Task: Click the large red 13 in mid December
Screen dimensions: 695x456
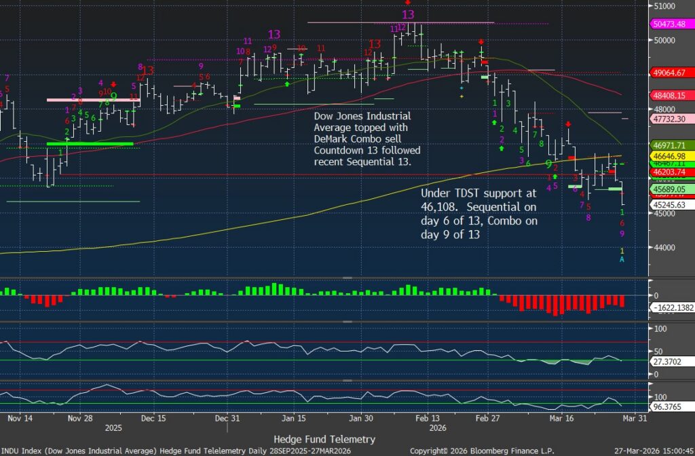Action: coord(147,70)
